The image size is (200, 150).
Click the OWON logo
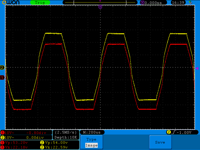(x=11, y=2)
